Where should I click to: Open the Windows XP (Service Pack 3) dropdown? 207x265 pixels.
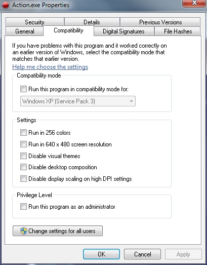[x=78, y=101]
